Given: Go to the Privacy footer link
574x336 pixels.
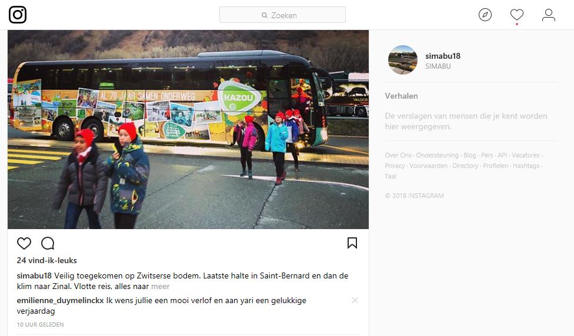Looking at the screenshot, I should [x=395, y=166].
